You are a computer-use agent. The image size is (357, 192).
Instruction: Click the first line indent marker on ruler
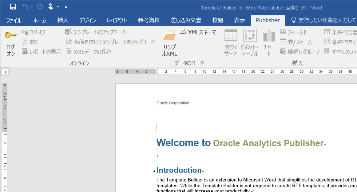coord(156,69)
